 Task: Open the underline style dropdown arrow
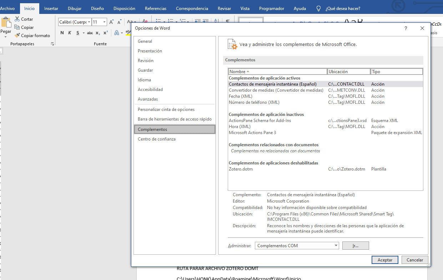[84, 33]
